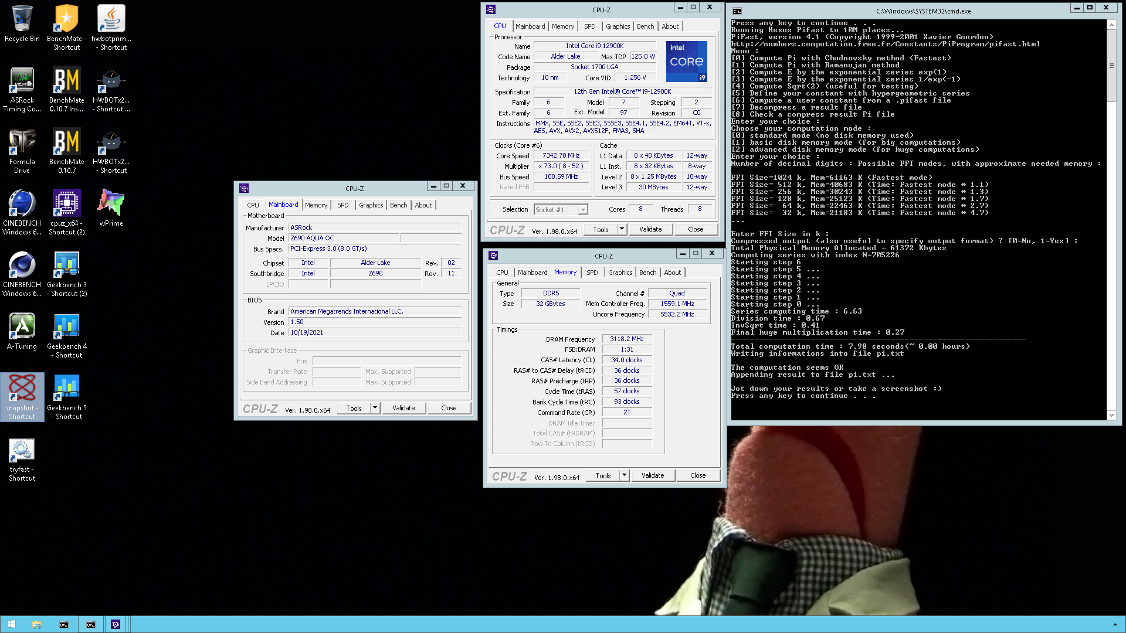
Task: Click cmd window scrollbar up arrow
Action: click(x=1111, y=25)
